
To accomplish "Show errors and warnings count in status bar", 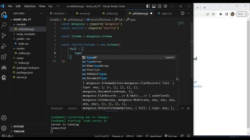I will (7, 136).
